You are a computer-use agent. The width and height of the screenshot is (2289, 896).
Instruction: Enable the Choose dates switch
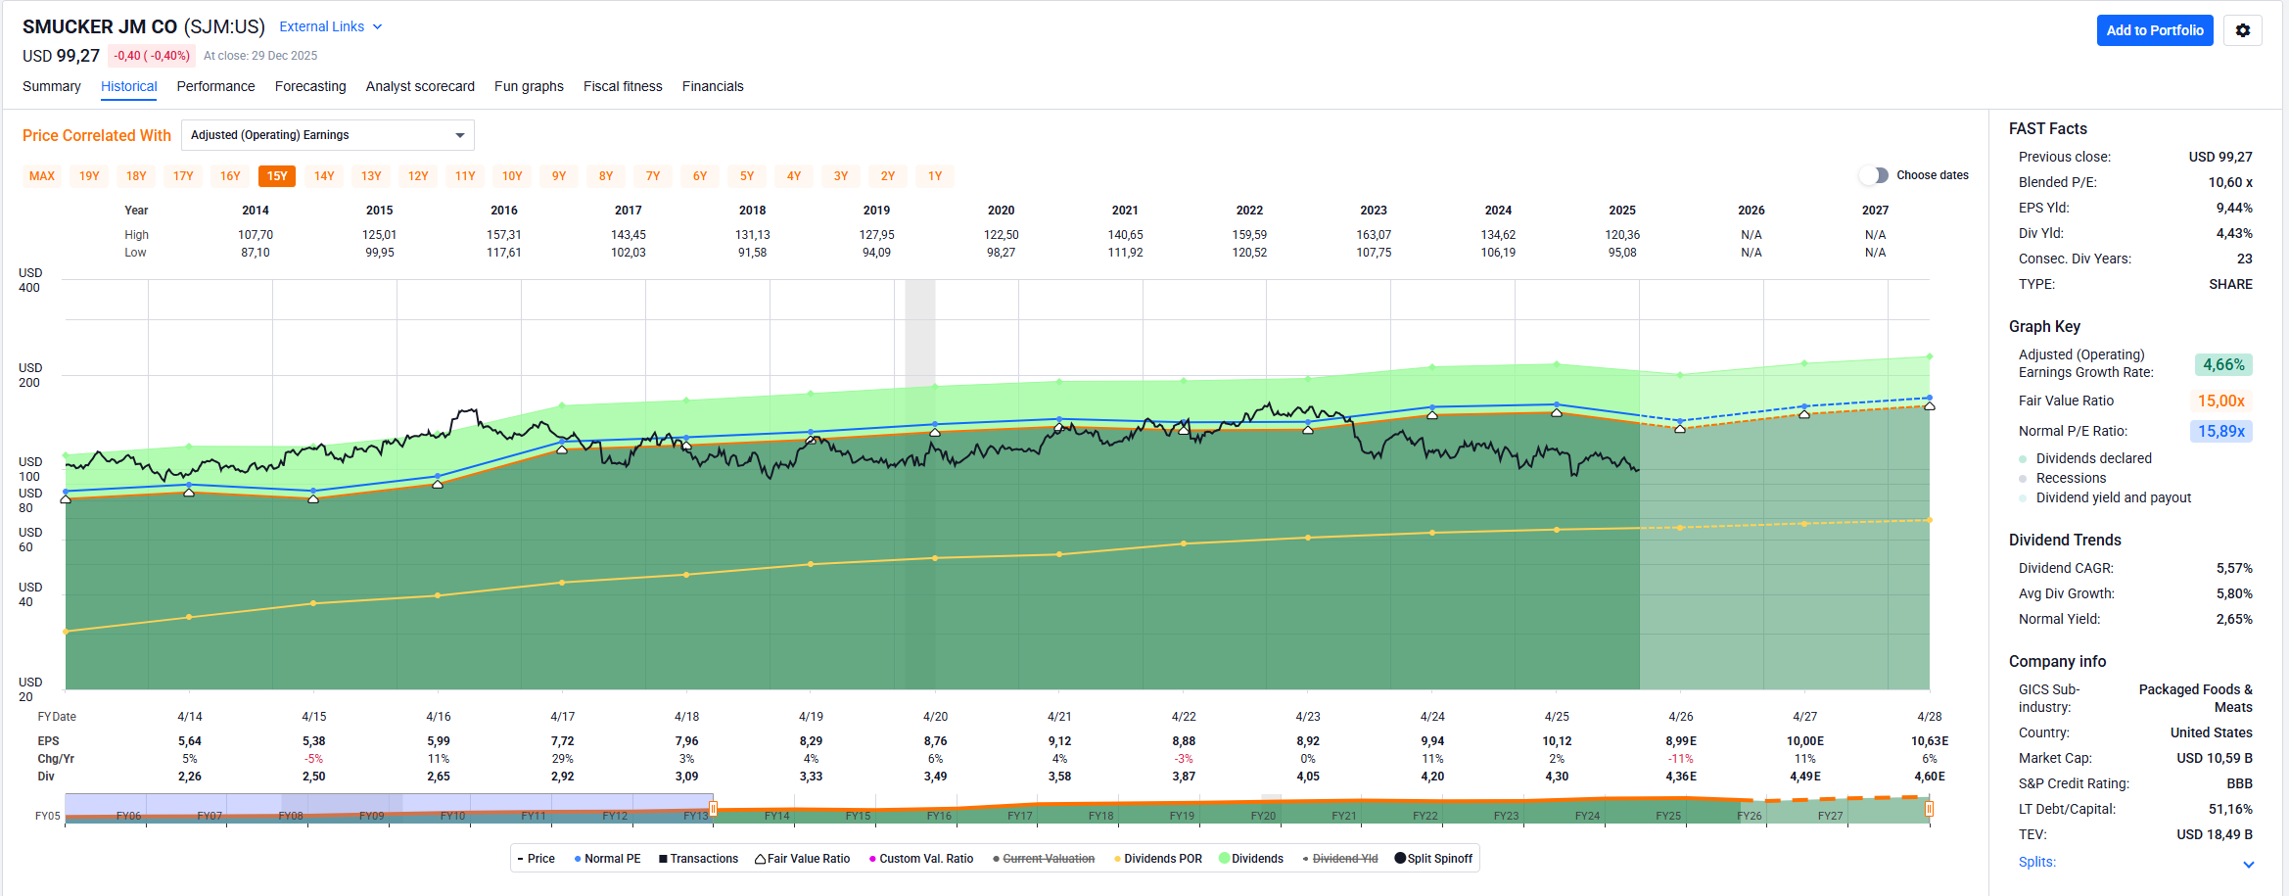click(x=1873, y=175)
